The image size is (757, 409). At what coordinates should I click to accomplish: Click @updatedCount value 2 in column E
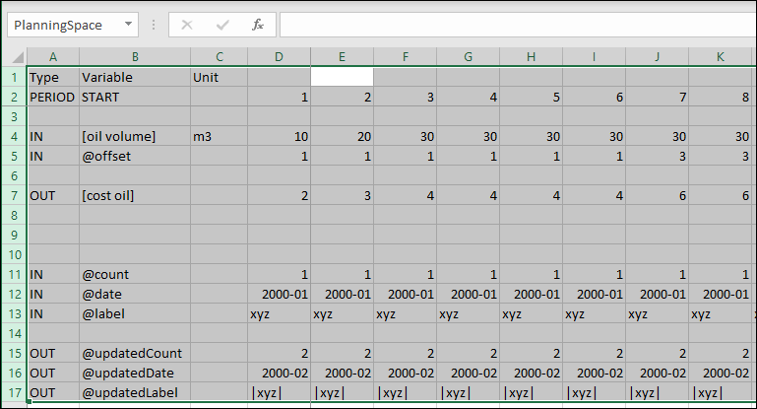tap(342, 354)
